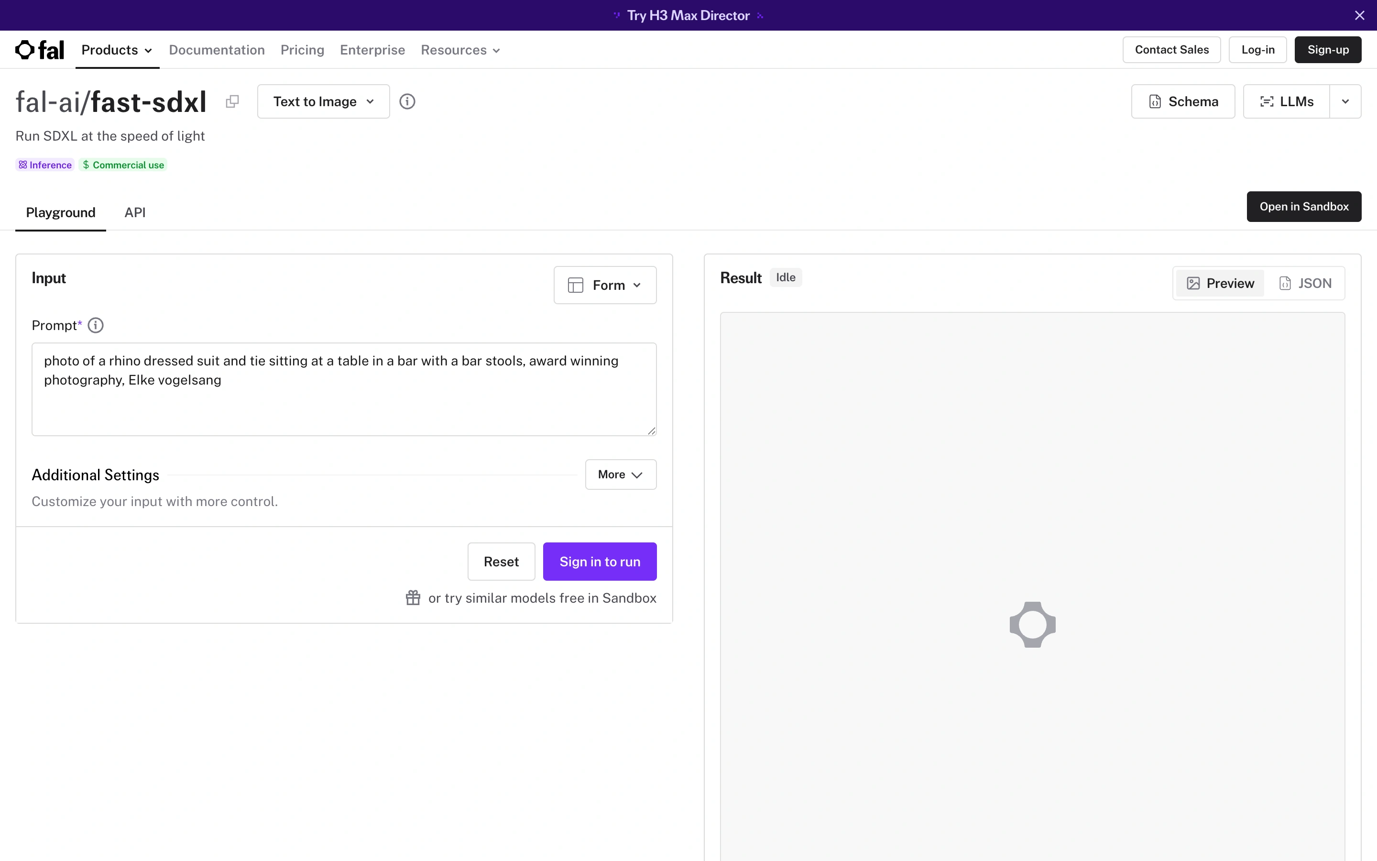Viewport: 1377px width, 861px height.
Task: Click the Sign-up button
Action: tap(1327, 50)
